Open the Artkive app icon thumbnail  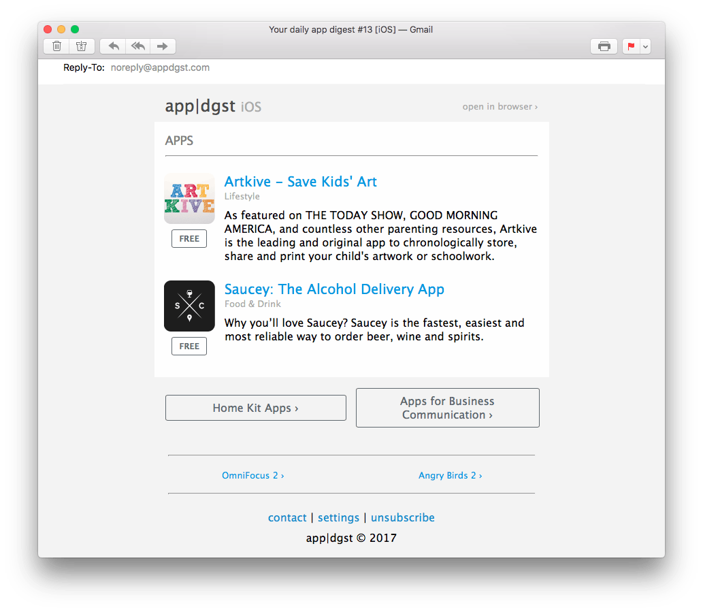pos(189,199)
